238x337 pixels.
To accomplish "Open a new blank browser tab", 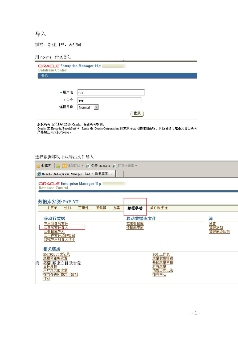I will (120, 174).
